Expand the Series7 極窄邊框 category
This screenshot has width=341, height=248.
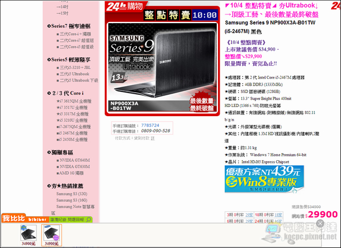pos(69,26)
